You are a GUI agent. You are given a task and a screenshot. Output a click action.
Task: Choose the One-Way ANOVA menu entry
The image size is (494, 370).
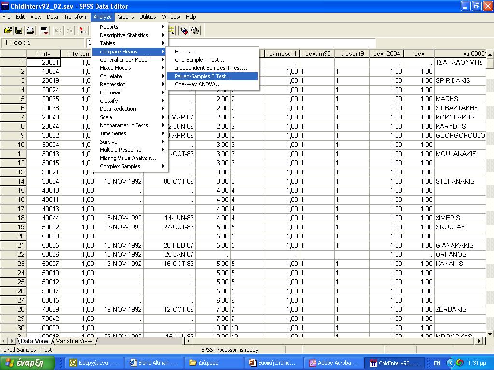212,84
